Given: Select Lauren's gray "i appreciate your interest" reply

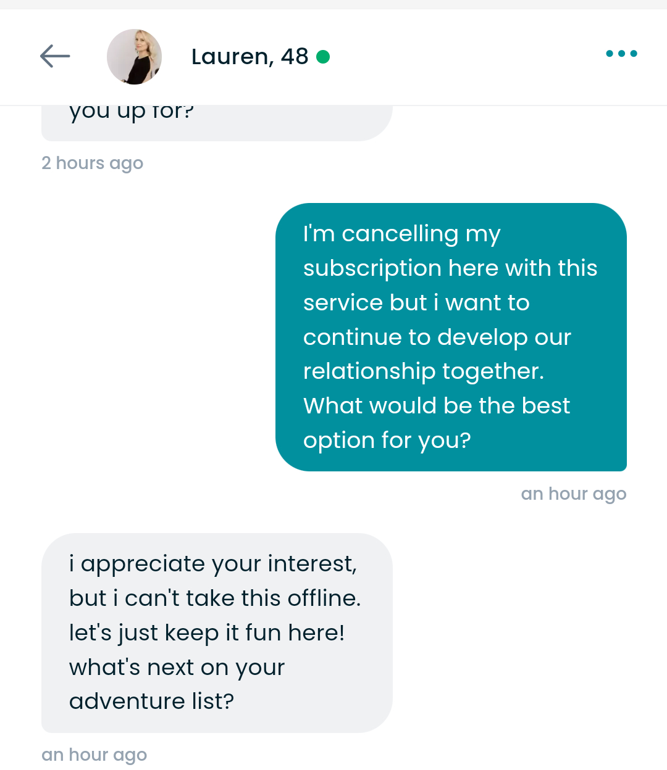Looking at the screenshot, I should (x=216, y=632).
